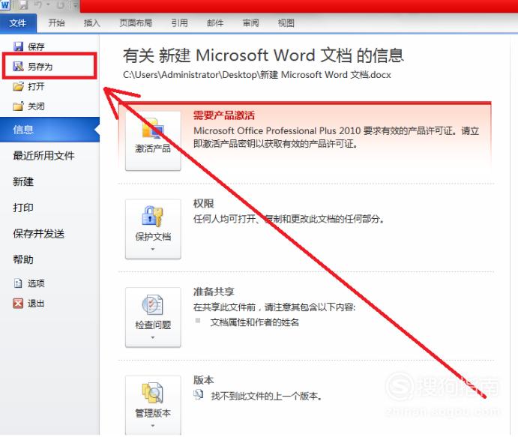
Task: Expand the 检查问题 dropdown arrow
Action: click(153, 337)
